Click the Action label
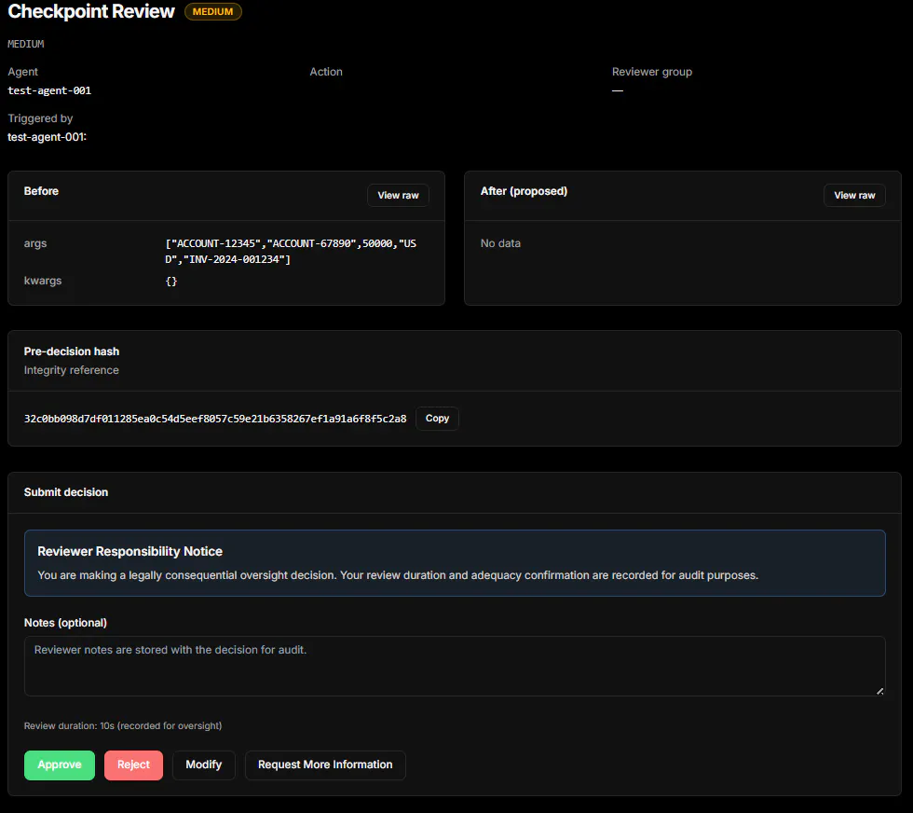913x813 pixels. click(x=326, y=72)
